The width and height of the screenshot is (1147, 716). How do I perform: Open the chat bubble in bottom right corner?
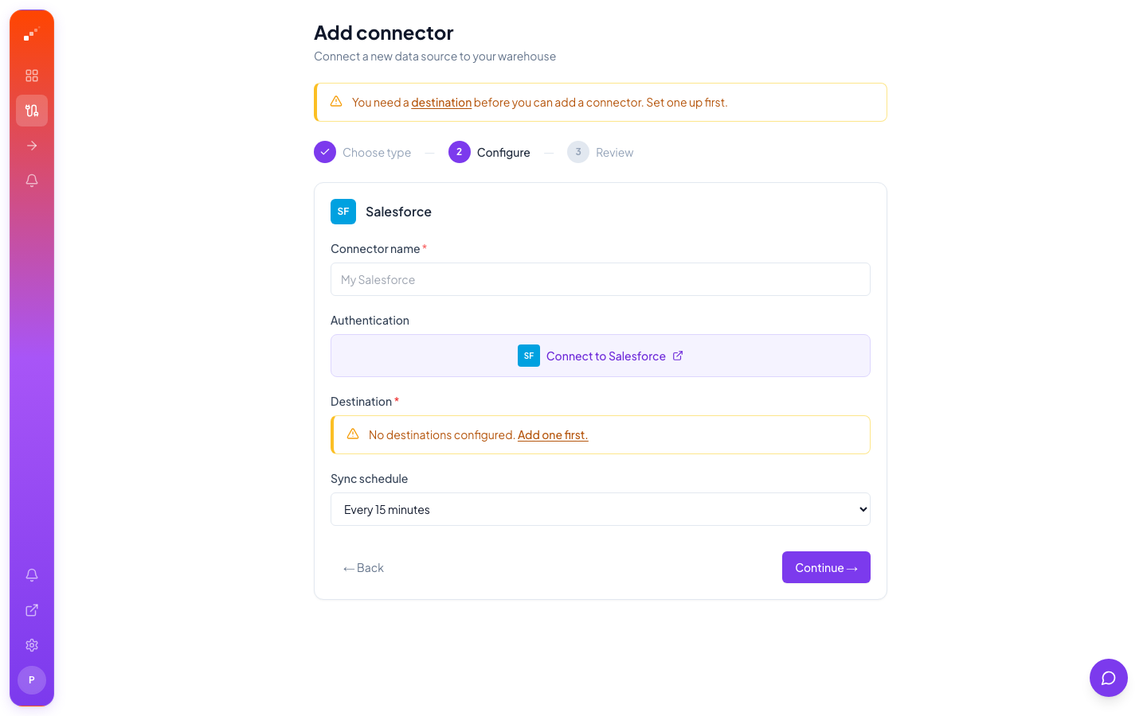pyautogui.click(x=1108, y=678)
